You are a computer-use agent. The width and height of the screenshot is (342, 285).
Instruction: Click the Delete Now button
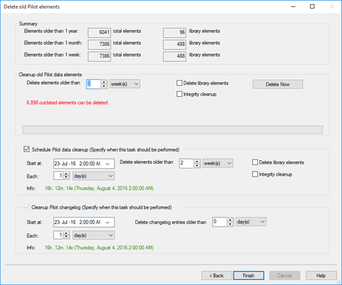[278, 84]
